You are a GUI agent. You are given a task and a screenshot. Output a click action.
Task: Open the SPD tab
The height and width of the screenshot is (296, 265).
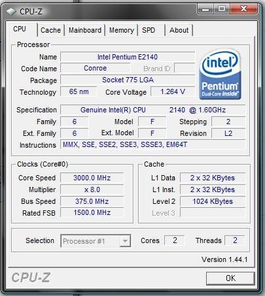coord(151,30)
